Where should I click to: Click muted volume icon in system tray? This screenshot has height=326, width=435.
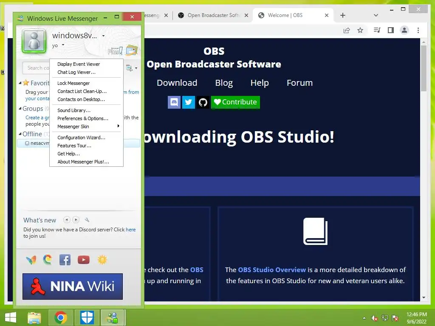(375, 318)
